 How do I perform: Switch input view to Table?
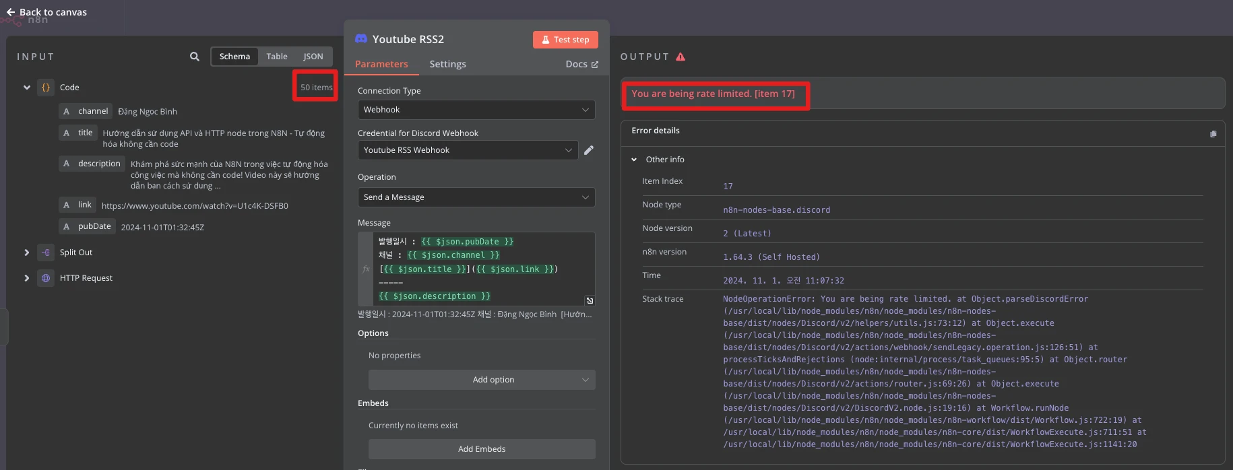277,57
